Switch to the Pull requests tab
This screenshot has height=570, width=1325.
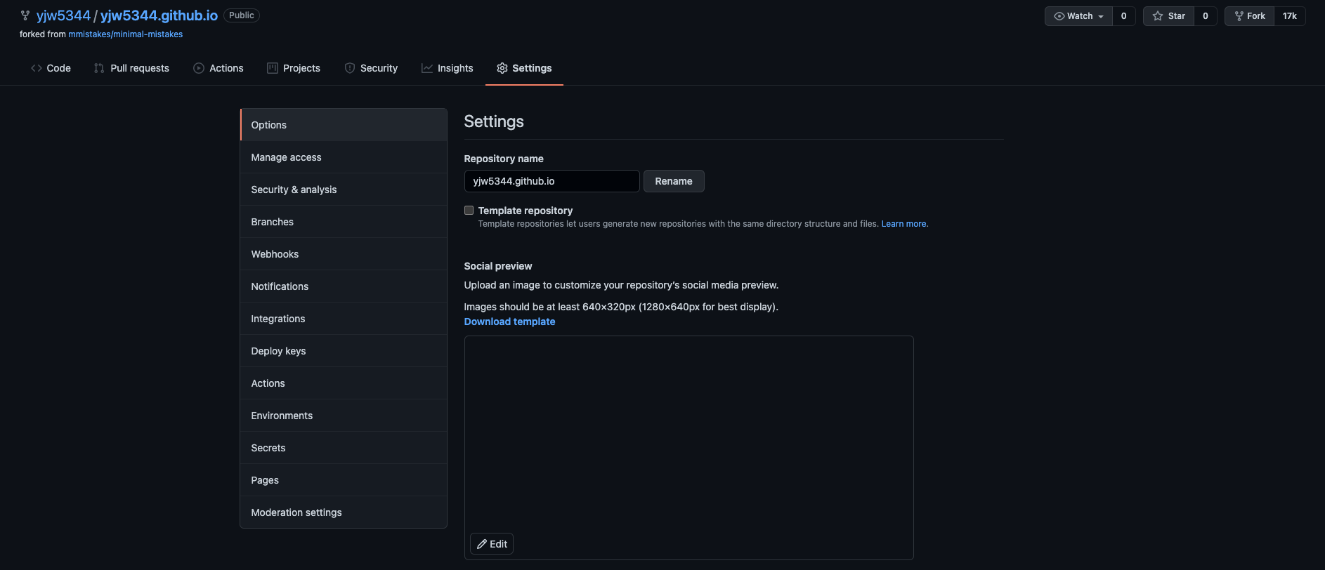point(131,68)
